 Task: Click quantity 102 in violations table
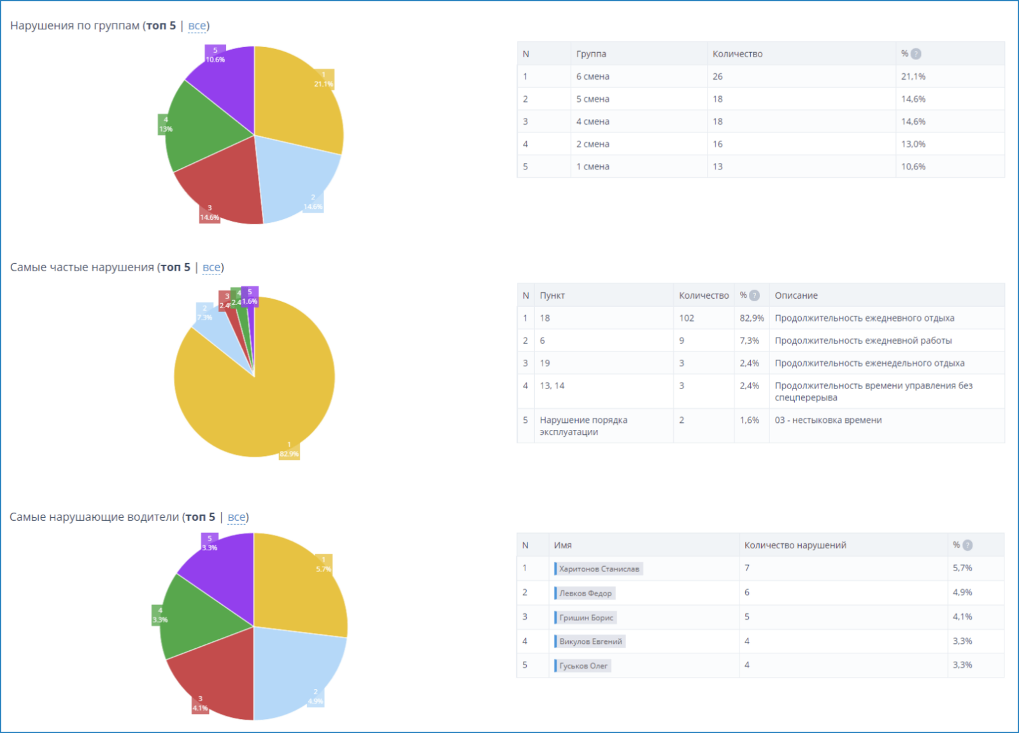pos(687,318)
